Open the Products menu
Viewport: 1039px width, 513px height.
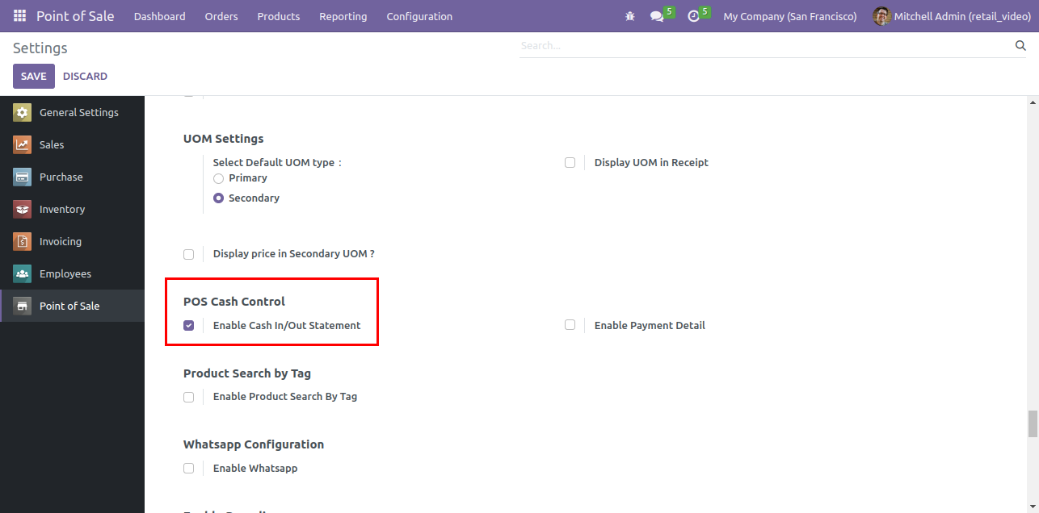point(279,16)
